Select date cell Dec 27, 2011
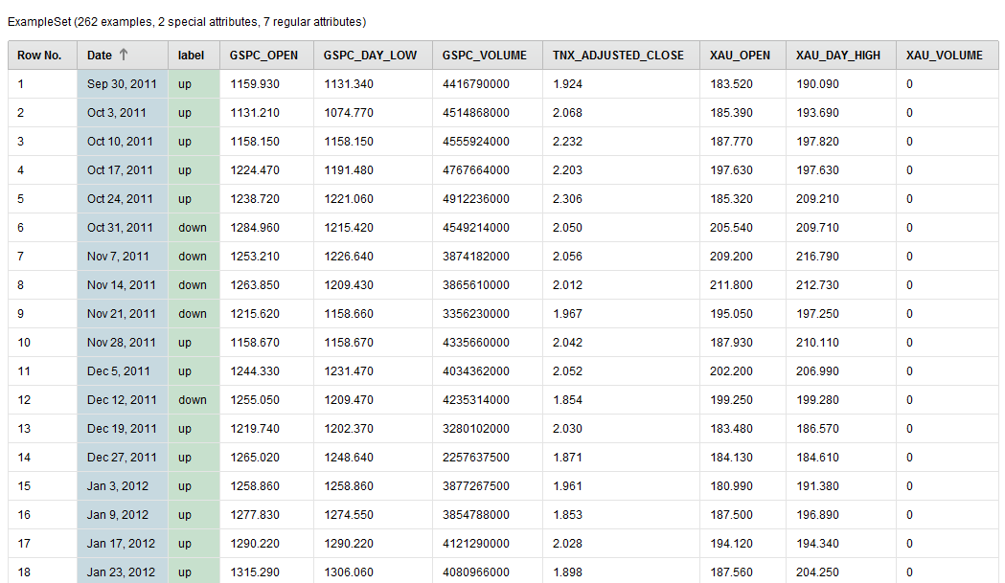This screenshot has width=1005, height=583. coord(122,458)
